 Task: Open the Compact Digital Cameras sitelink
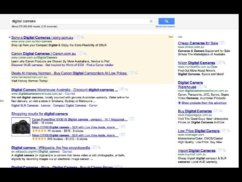[x=69, y=106]
